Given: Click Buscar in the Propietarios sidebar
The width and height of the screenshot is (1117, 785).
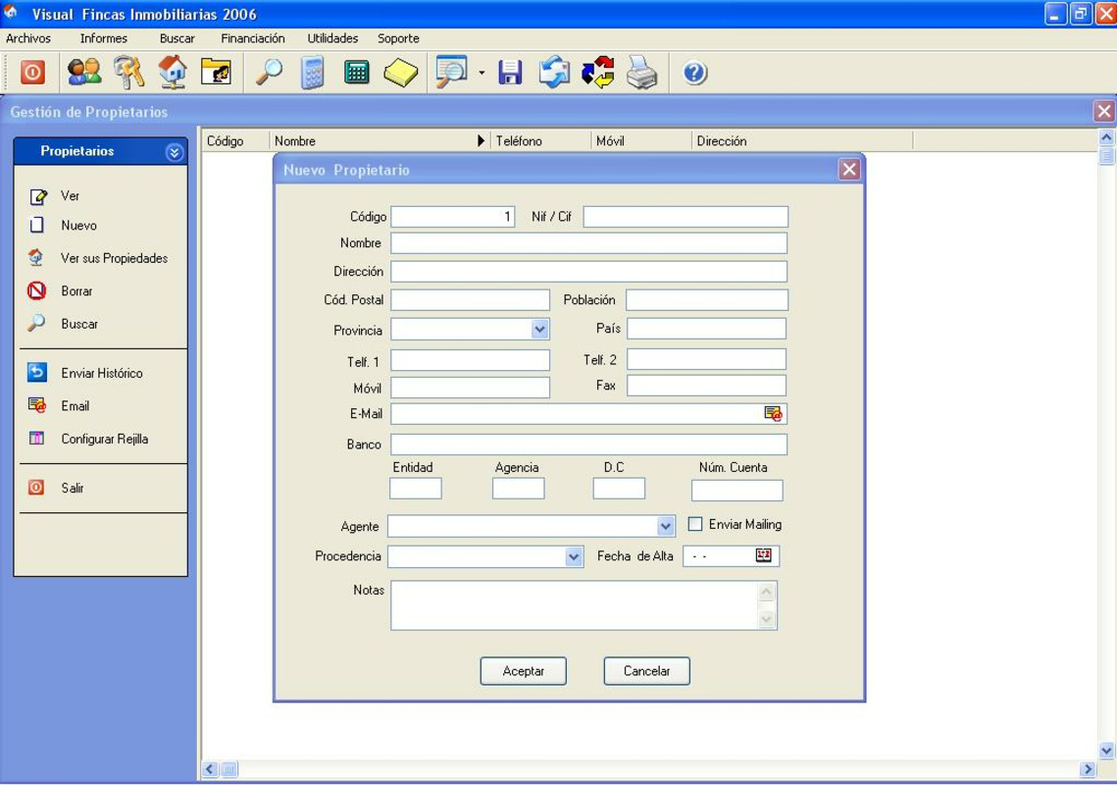Looking at the screenshot, I should pos(79,324).
